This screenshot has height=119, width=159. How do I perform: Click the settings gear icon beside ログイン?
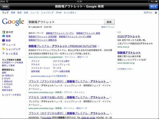coord(156,13)
